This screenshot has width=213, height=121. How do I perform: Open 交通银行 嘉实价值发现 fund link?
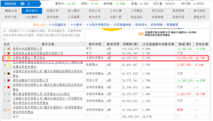(48, 101)
